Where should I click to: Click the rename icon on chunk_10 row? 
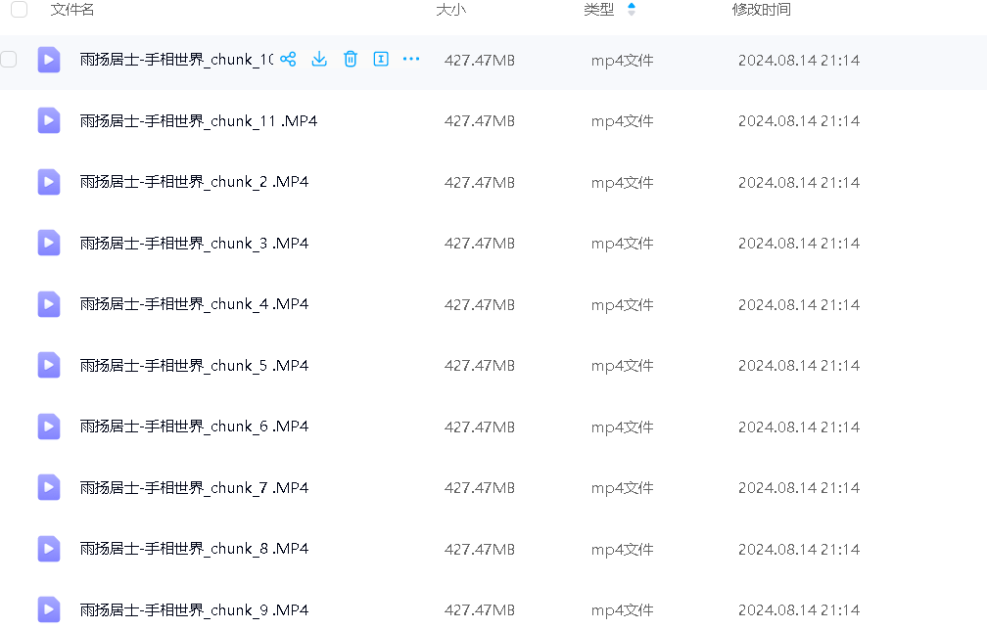pyautogui.click(x=381, y=60)
